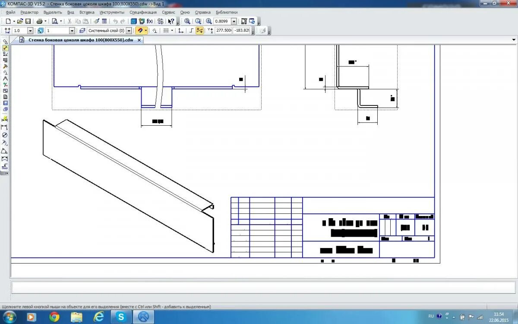Image resolution: width=518 pixels, height=324 pixels.
Task: Open the Системный слой (0) layer dropdown
Action: pyautogui.click(x=129, y=31)
